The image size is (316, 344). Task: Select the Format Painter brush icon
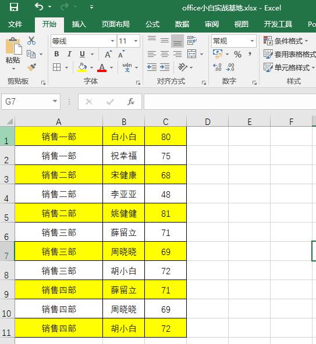pos(31,67)
